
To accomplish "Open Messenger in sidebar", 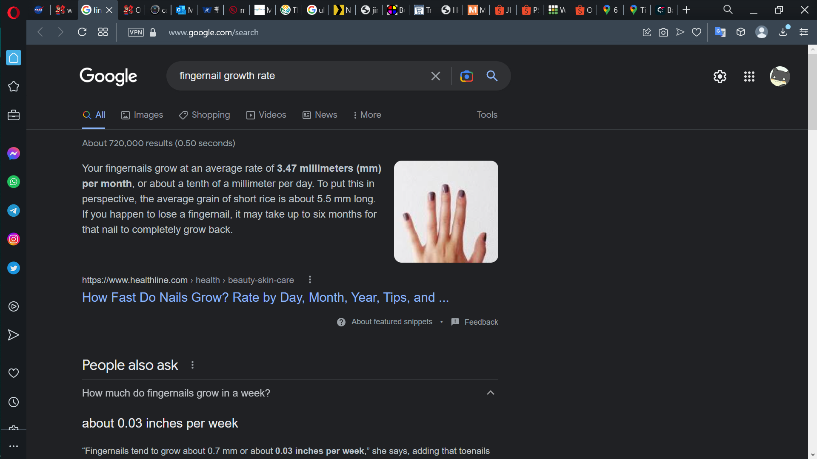I will [14, 153].
